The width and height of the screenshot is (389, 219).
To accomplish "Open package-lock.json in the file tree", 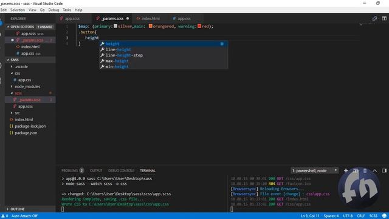I will pyautogui.click(x=30, y=126).
